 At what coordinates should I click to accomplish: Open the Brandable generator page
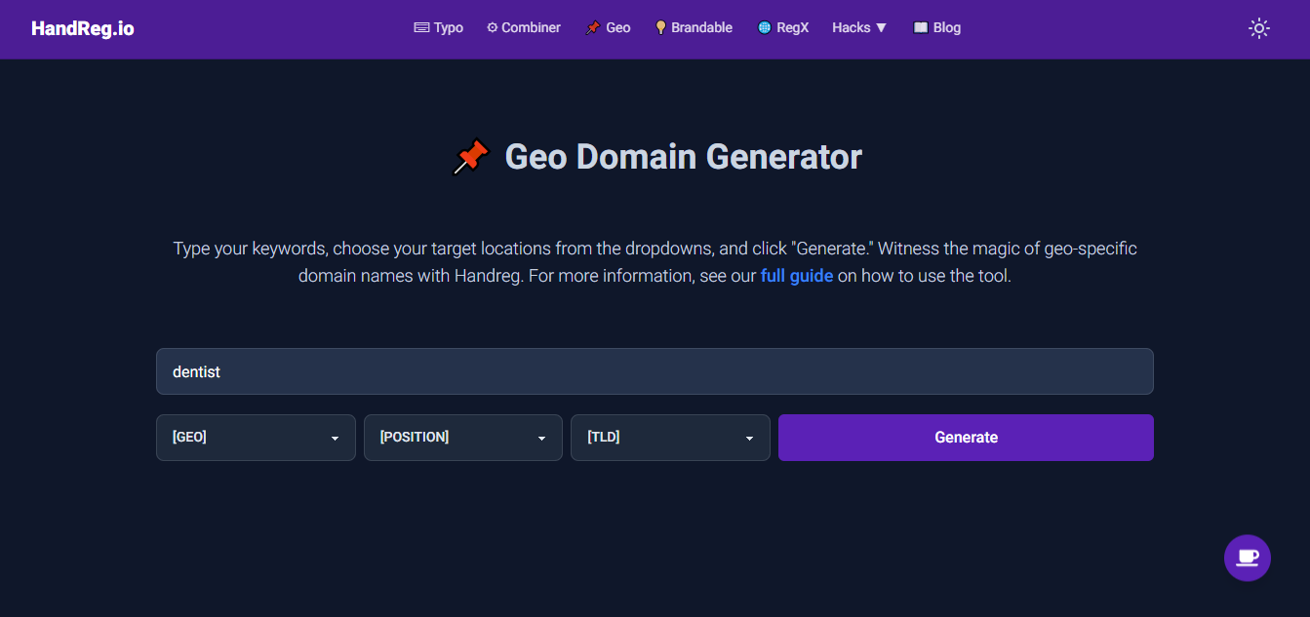(x=701, y=28)
